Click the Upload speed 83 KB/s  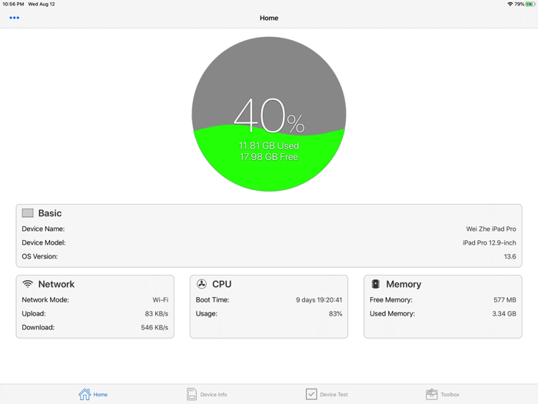pyautogui.click(x=157, y=314)
